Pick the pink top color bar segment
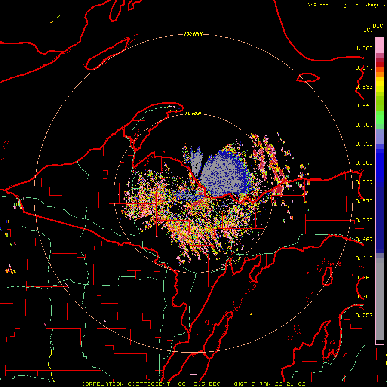This screenshot has width=387, height=387. coord(380,46)
